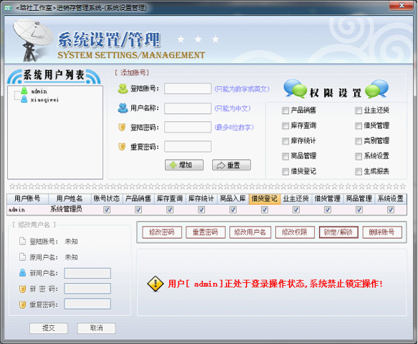The image size is (418, 344).
Task: Click the 锁定/解锁 button
Action: pyautogui.click(x=338, y=232)
